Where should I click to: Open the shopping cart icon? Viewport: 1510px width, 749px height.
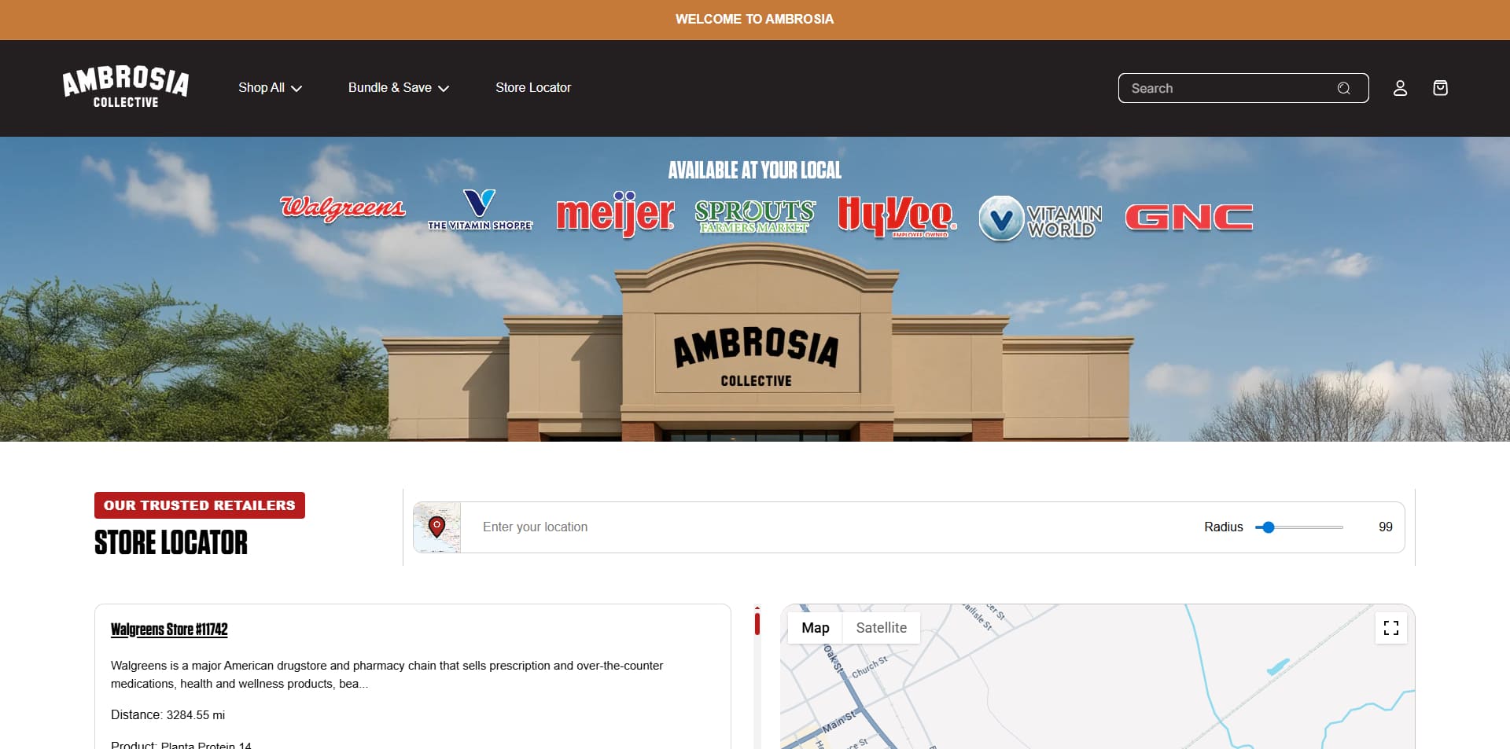(x=1440, y=88)
